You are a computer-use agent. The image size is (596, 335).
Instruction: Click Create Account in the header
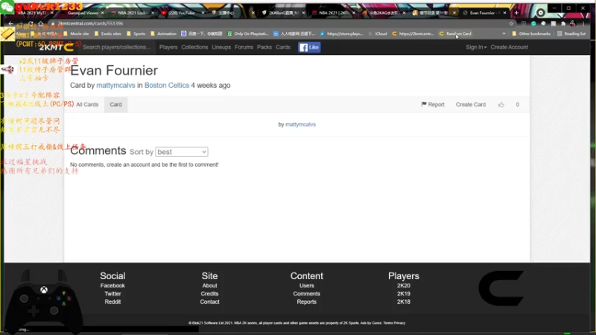pyautogui.click(x=509, y=47)
